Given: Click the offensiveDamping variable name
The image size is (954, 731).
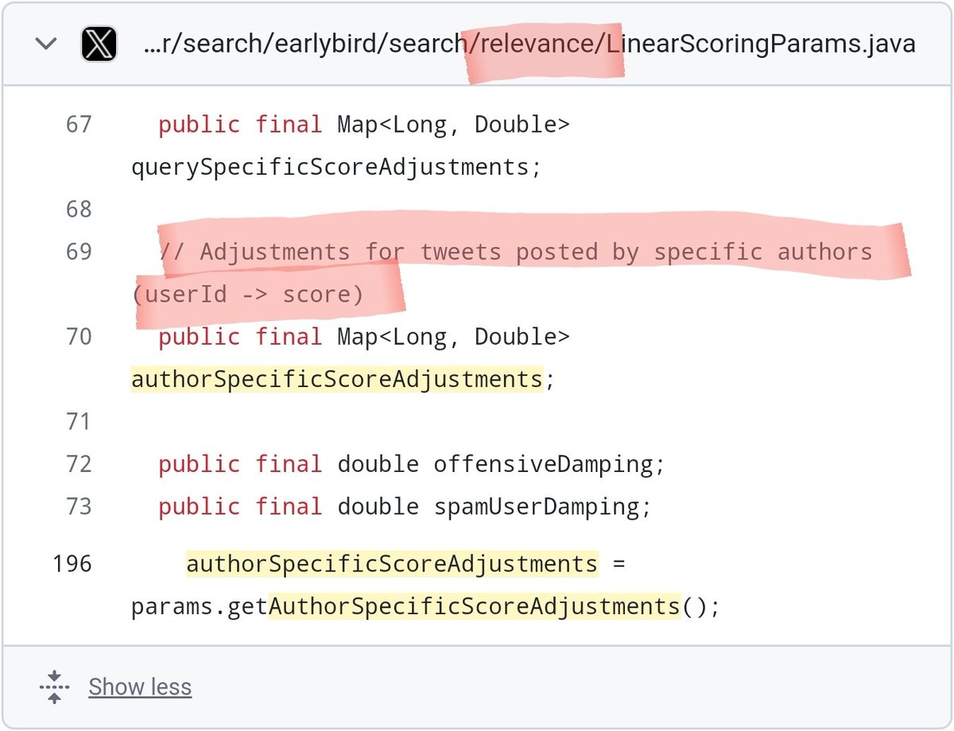Looking at the screenshot, I should 544,464.
